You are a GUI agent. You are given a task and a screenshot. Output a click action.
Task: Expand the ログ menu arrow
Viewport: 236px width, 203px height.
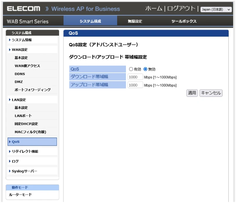(10, 161)
